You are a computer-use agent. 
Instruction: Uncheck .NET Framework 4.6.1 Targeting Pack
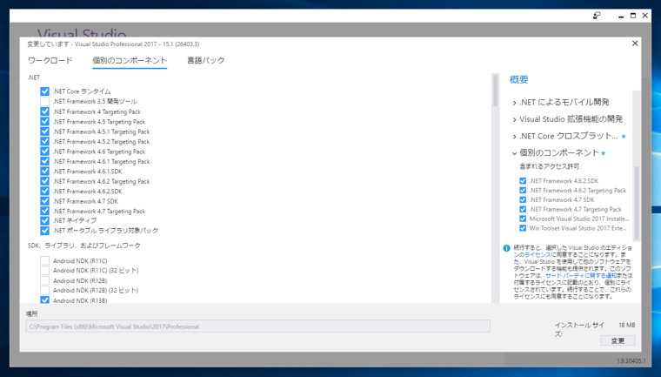(x=44, y=161)
